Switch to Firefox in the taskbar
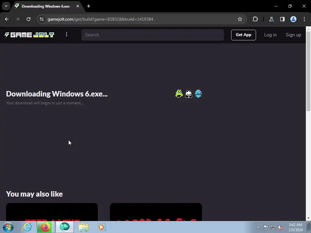The image size is (311, 233). click(x=46, y=227)
